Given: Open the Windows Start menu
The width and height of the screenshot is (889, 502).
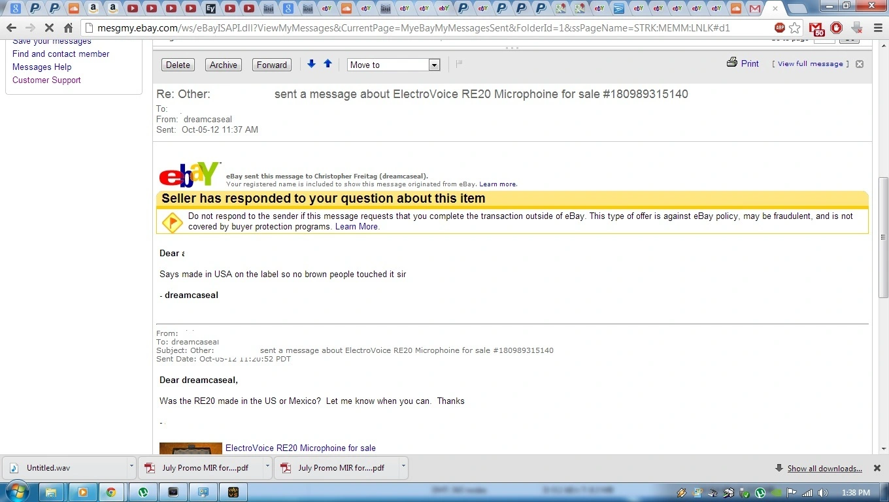Looking at the screenshot, I should pyautogui.click(x=17, y=492).
